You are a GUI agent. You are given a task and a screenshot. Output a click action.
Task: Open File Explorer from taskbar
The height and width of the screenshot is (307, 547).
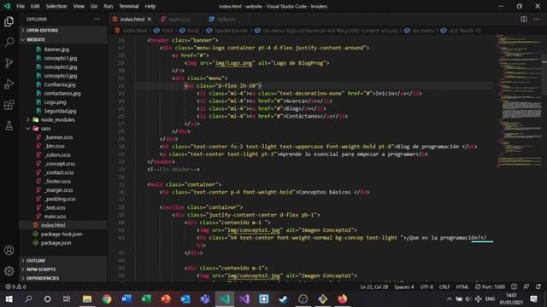pos(87,299)
